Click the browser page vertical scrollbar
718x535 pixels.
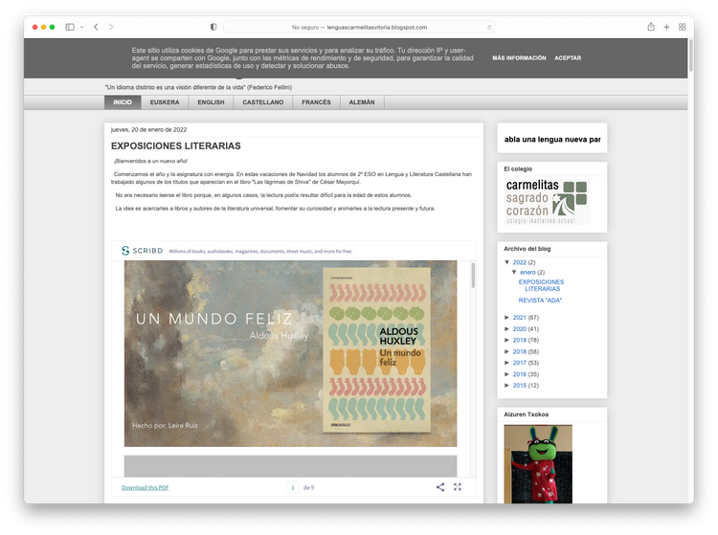[x=690, y=56]
